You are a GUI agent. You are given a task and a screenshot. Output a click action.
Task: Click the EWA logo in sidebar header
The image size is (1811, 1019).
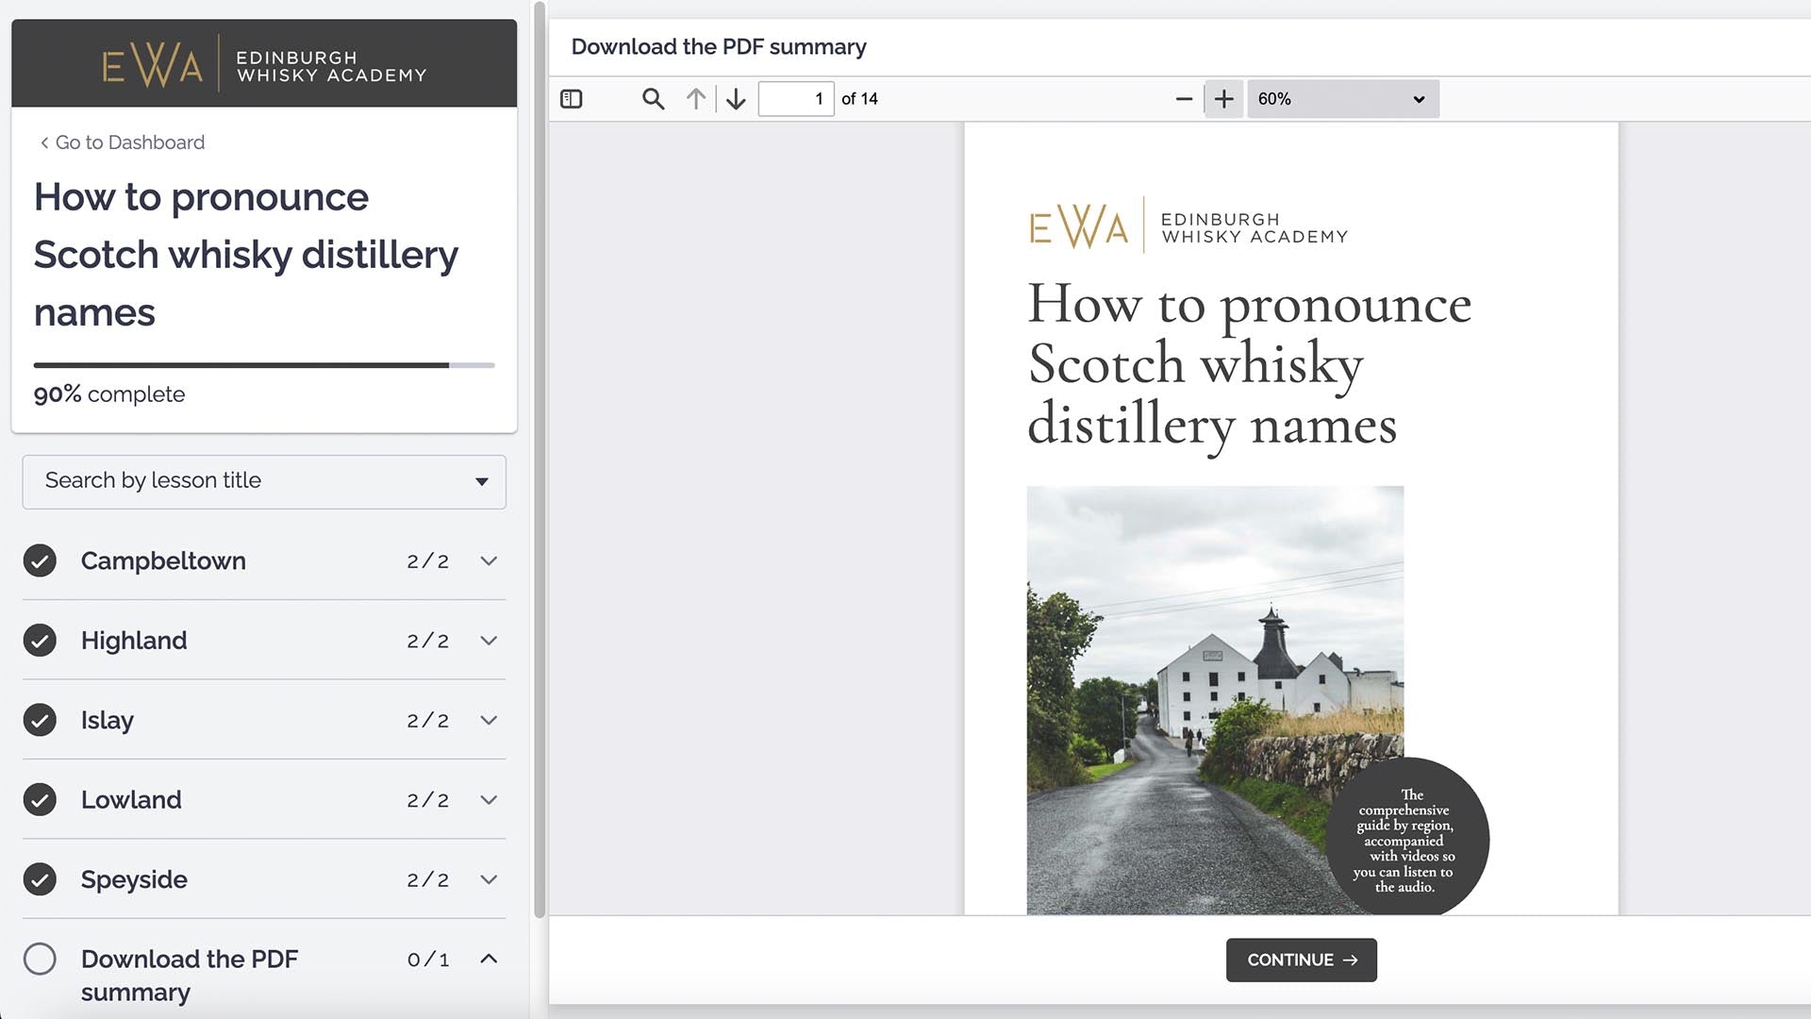click(x=265, y=64)
